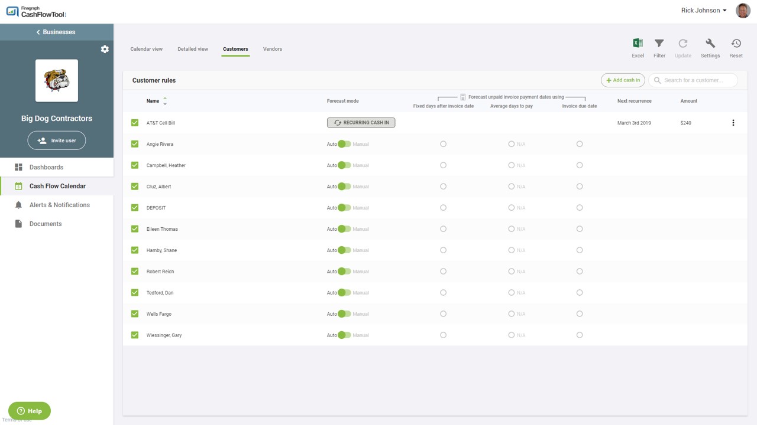Open the business settings gear icon
Image resolution: width=757 pixels, height=425 pixels.
(105, 49)
